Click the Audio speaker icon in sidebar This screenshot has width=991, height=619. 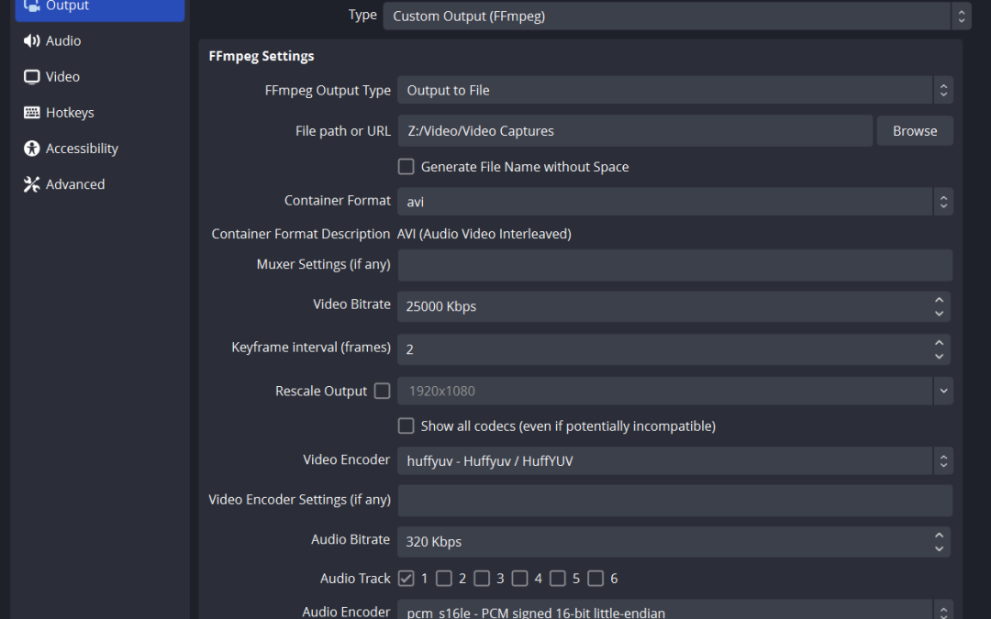tap(32, 41)
